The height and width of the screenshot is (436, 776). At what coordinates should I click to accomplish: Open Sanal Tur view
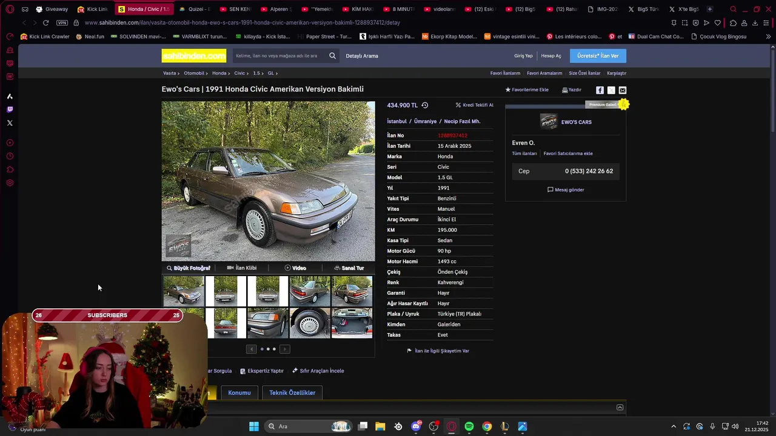tap(349, 268)
